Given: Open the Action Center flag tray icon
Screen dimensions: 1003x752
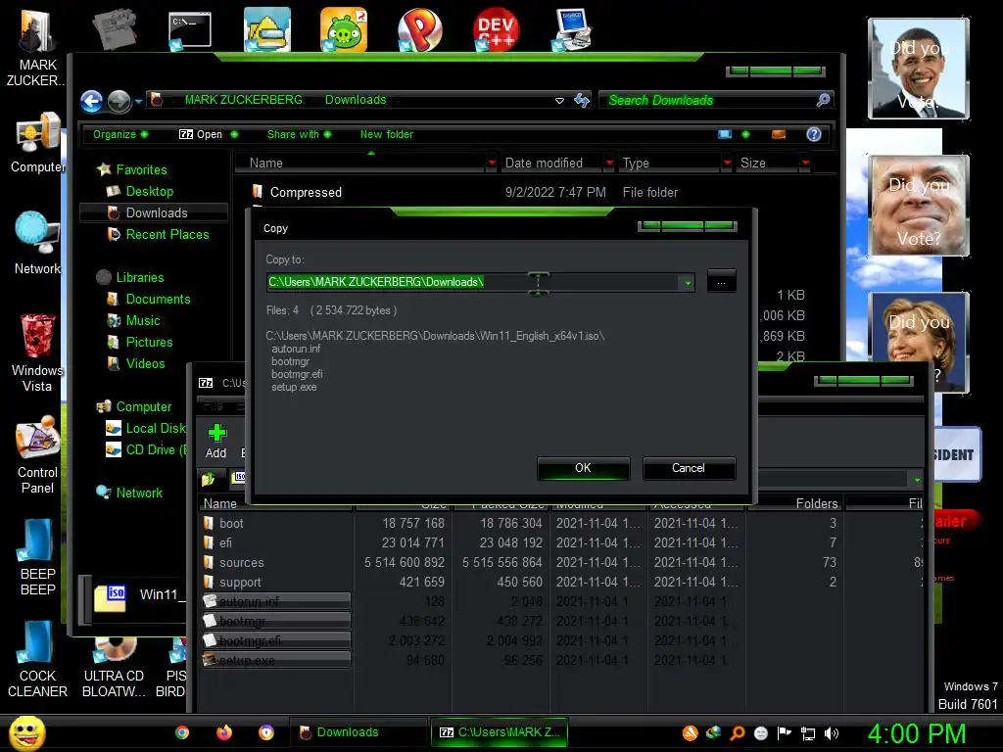Looking at the screenshot, I should 785,733.
